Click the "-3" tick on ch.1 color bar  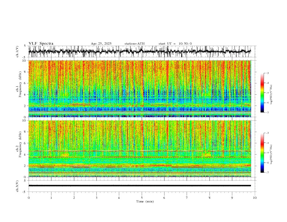(x=267, y=73)
